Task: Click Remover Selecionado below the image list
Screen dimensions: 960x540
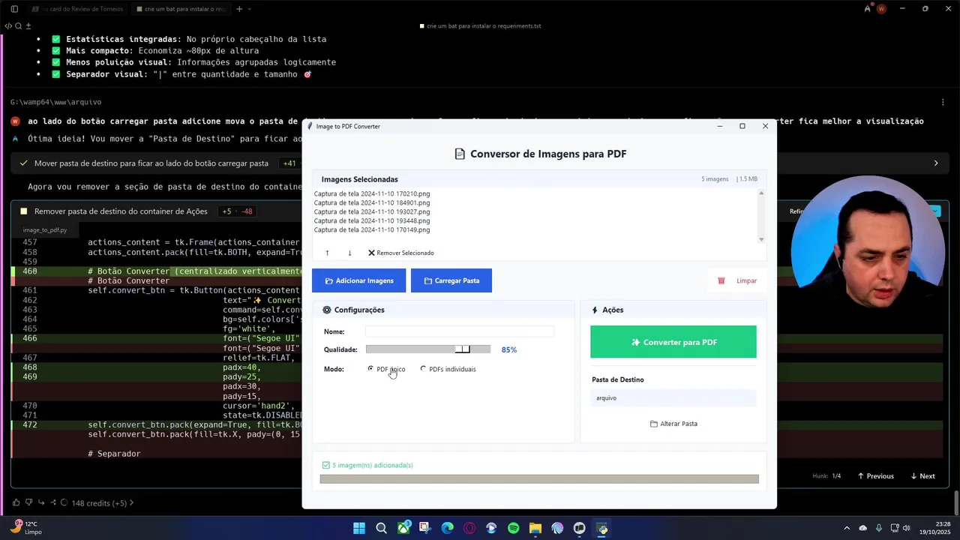Action: coord(401,253)
